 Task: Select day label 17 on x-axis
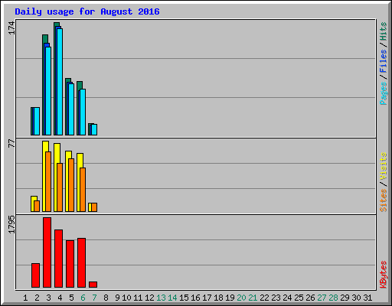click(207, 298)
